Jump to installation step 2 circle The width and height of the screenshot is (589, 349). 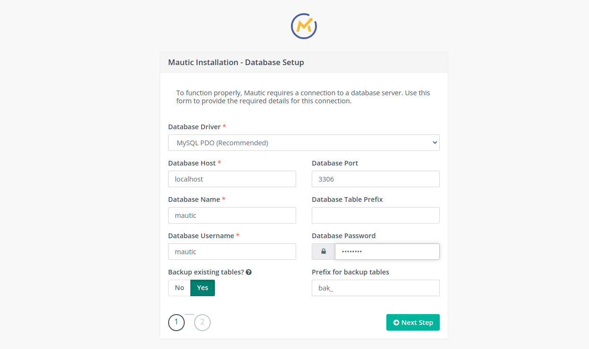[x=202, y=323]
